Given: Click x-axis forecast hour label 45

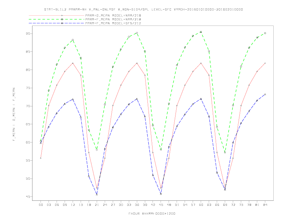Looking at the screenshot, I should (161, 205).
